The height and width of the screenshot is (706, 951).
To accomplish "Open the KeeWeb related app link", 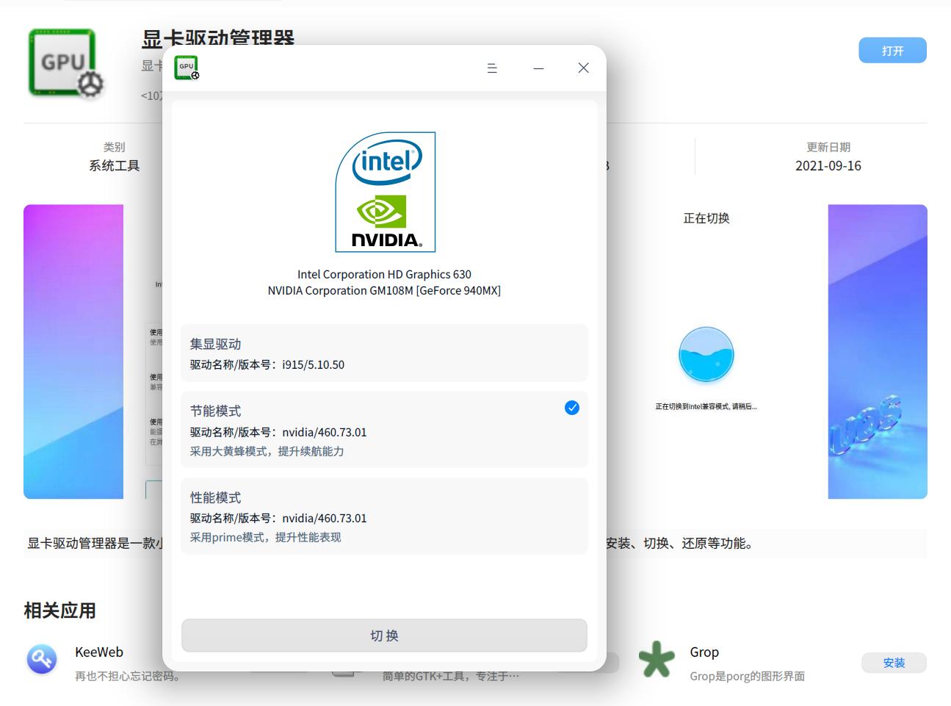I will click(x=99, y=652).
